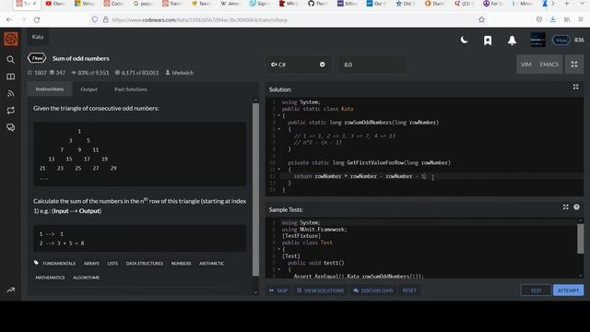
Task: Click the instructions panel scrollbar
Action: 256,190
